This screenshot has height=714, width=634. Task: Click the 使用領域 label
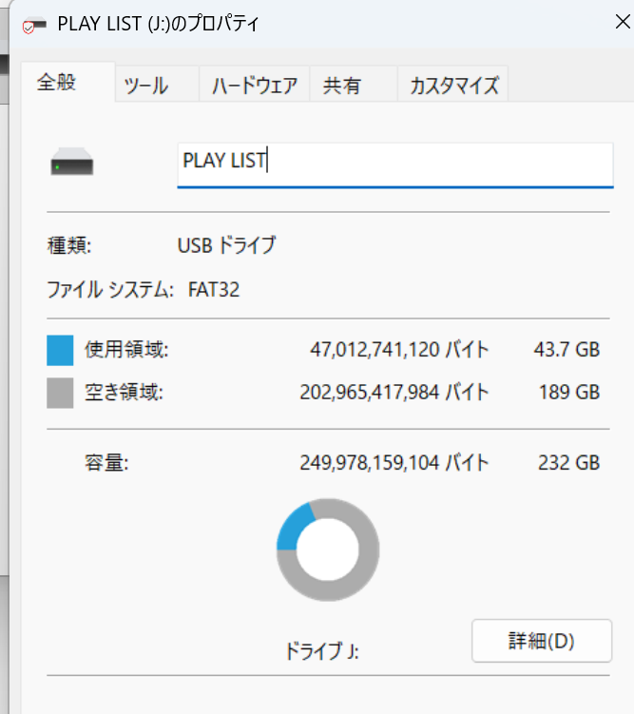point(126,350)
